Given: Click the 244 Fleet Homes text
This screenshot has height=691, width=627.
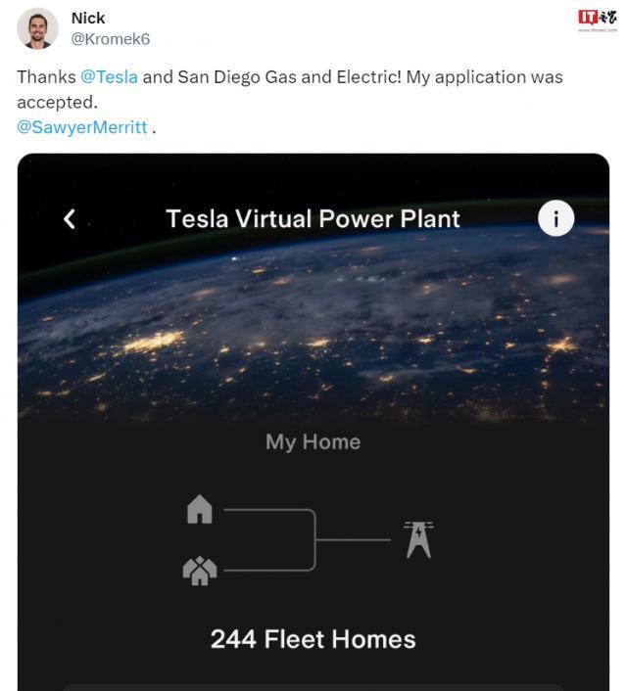Looking at the screenshot, I should [313, 639].
